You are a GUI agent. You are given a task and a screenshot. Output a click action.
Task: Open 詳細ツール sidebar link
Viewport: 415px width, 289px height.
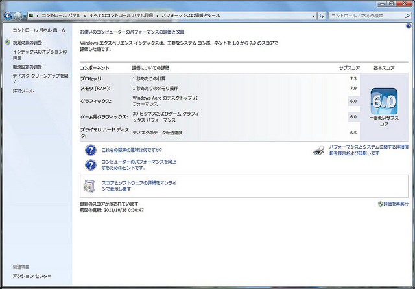[x=23, y=91]
